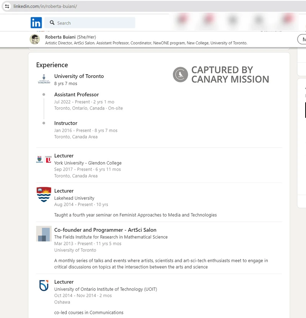
Task: Select the Assistant Professor position title
Action: tap(76, 95)
